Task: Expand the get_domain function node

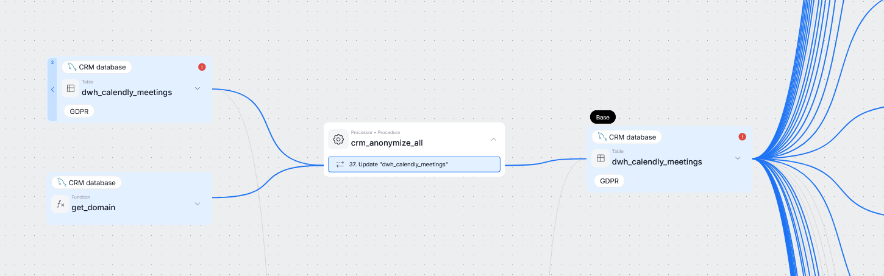Action: (198, 203)
